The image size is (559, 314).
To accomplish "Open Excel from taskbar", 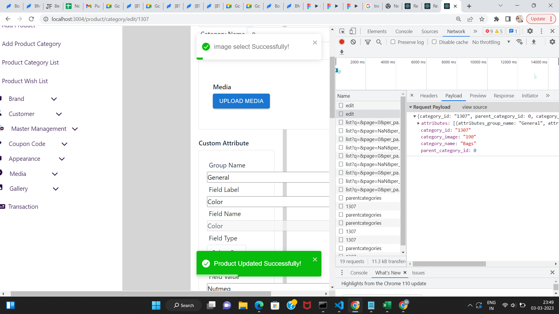I will coord(387,305).
